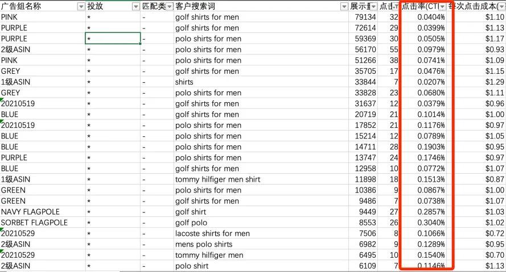Image resolution: width=506 pixels, height=272 pixels.
Task: Open the 点击率(CTR) column filter dropdown
Action: 442,6
